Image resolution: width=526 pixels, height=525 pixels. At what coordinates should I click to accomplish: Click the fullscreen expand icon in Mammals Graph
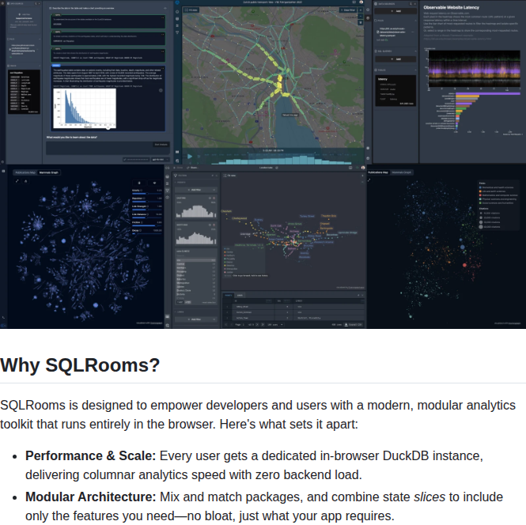(17, 181)
